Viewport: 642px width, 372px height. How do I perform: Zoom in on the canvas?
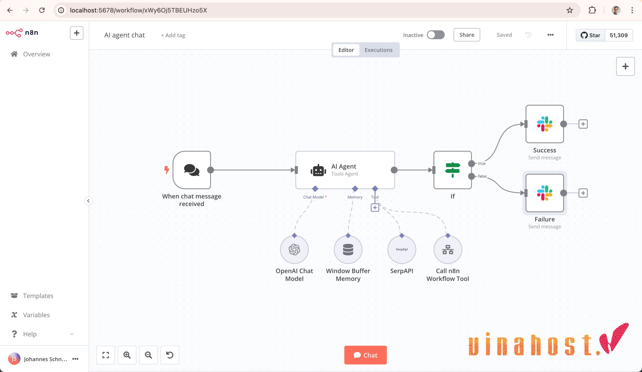tap(127, 355)
